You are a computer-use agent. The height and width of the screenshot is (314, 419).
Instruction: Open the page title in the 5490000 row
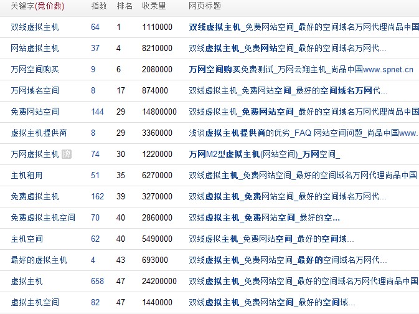[x=271, y=239]
